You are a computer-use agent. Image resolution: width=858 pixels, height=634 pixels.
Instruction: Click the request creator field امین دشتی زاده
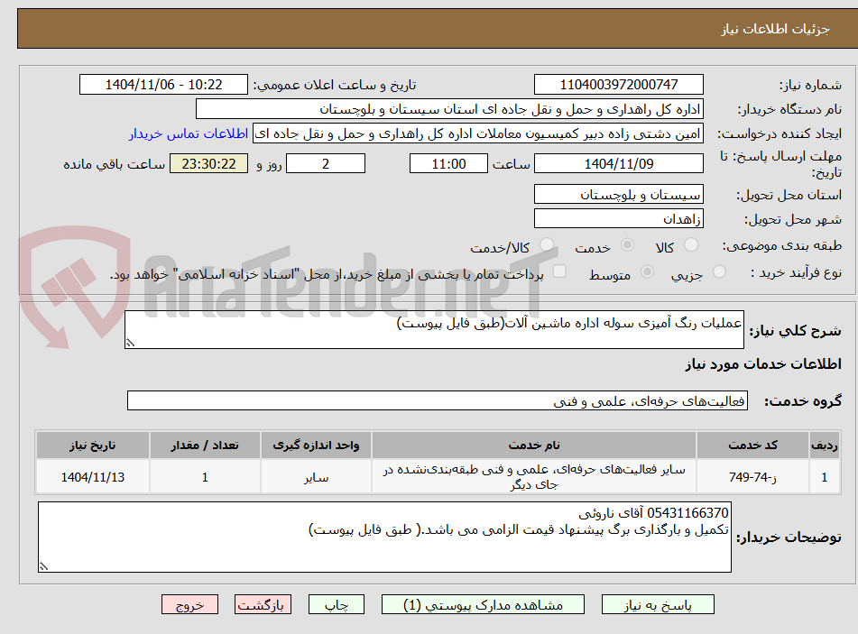click(477, 133)
